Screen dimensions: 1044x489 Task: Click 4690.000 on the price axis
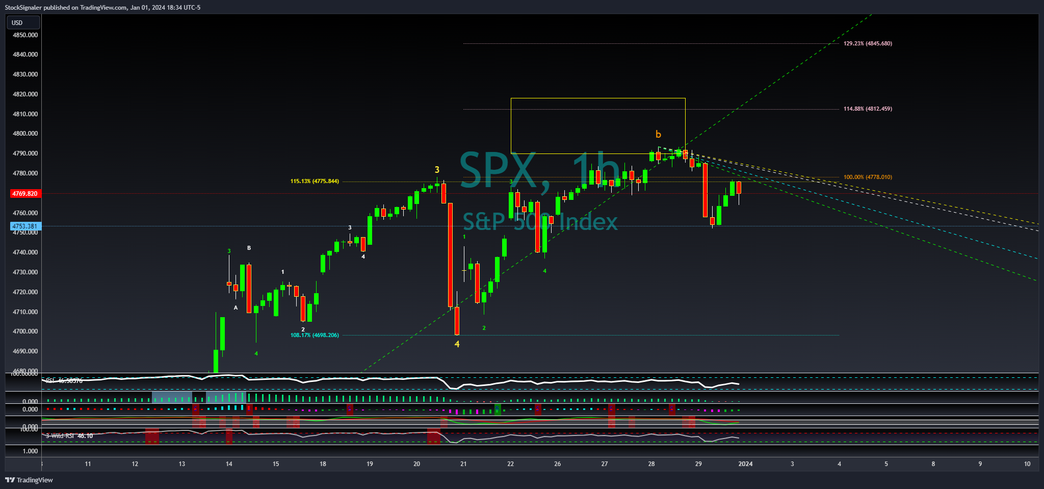[x=25, y=351]
